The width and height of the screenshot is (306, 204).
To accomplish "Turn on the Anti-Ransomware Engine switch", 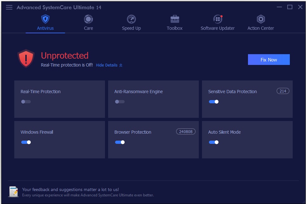I will tap(120, 102).
